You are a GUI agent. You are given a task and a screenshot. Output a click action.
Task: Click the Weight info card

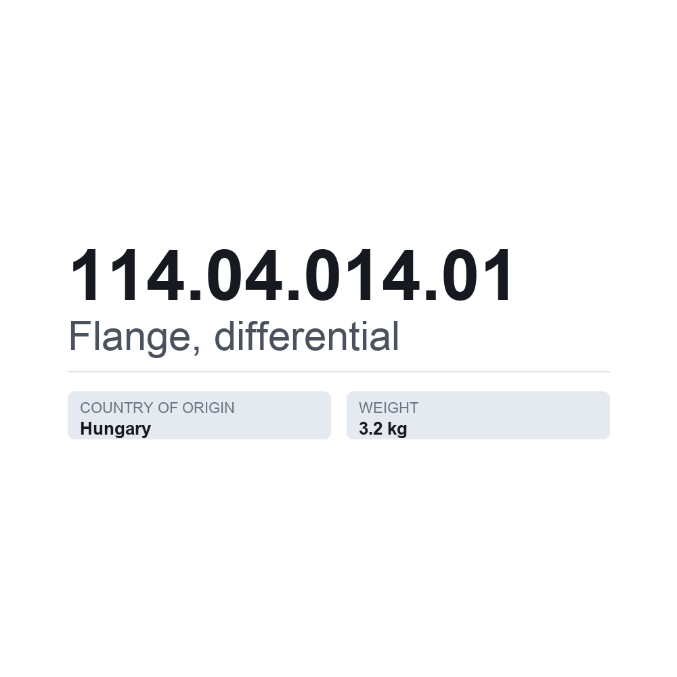click(x=479, y=416)
